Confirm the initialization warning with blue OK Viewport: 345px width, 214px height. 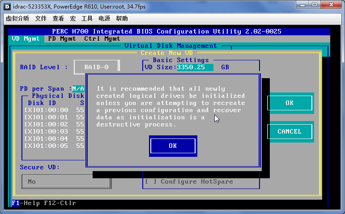coord(173,146)
